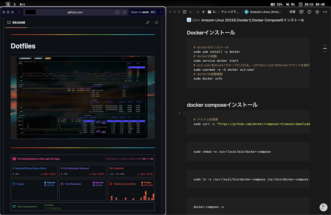The image size is (331, 215).
Task: Click the calendar grid icon beside 16 Contributions
Action: click(14, 159)
